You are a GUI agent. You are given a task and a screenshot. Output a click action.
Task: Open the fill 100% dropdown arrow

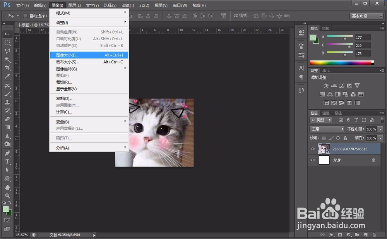pyautogui.click(x=380, y=138)
